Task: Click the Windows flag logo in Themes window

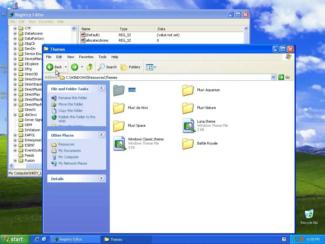Action: point(288,57)
